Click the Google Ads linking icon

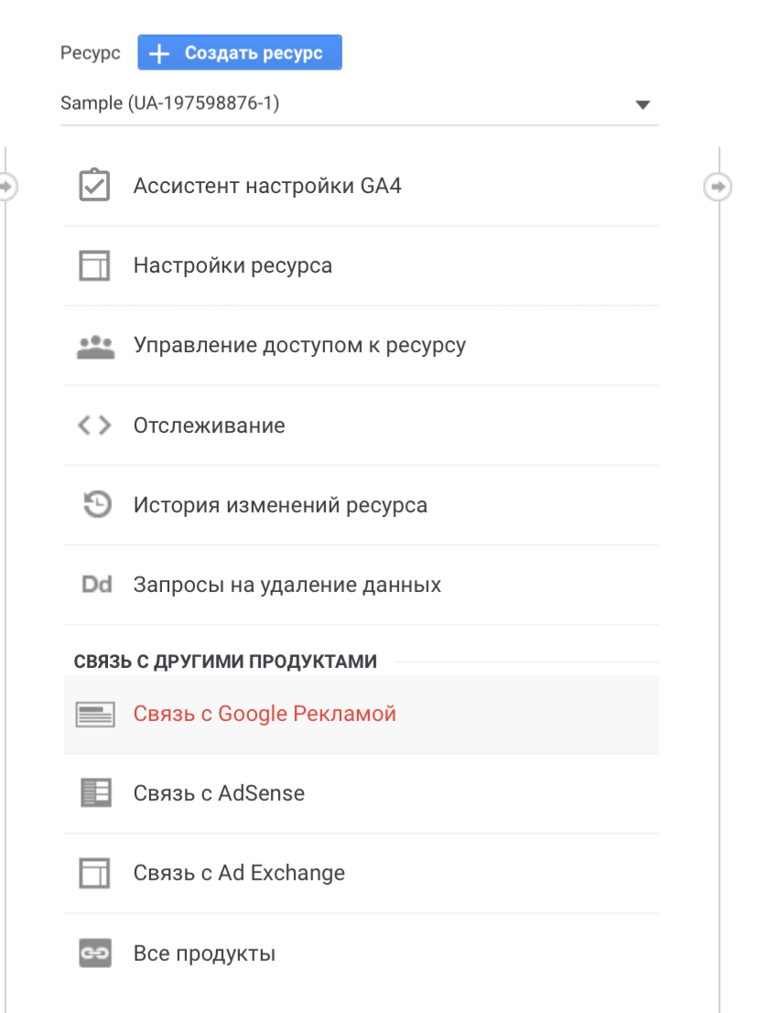tap(94, 715)
